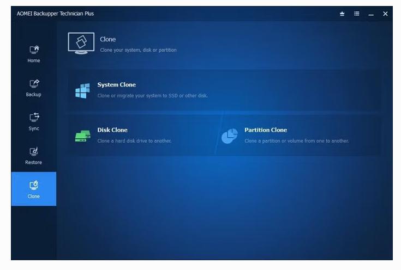Image resolution: width=401 pixels, height=270 pixels.
Task: Select the Home label in the sidebar
Action: (x=34, y=60)
